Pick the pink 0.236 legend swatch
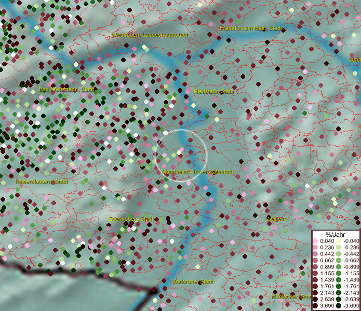 click(x=315, y=247)
